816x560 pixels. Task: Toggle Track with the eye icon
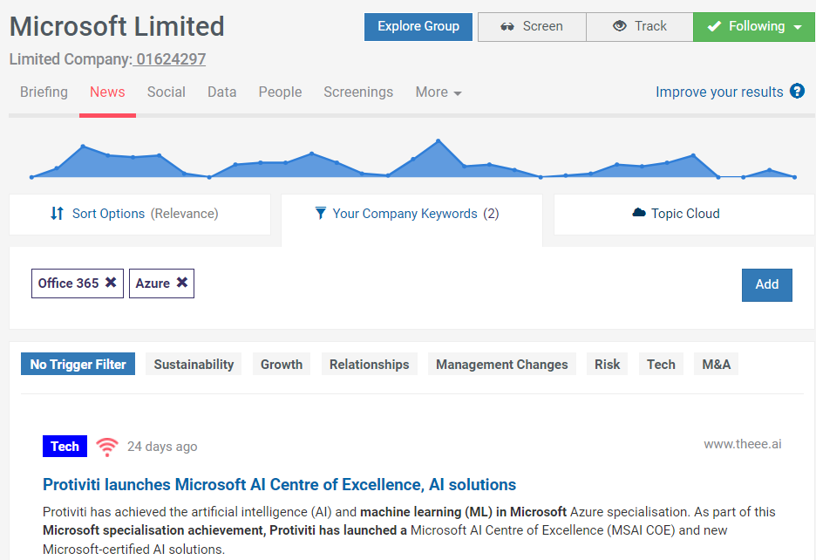(640, 26)
